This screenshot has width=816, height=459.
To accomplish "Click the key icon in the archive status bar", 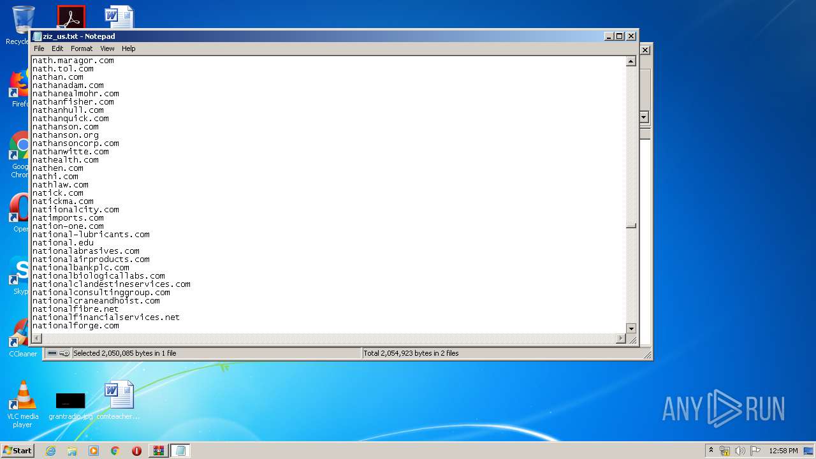I will tap(64, 353).
